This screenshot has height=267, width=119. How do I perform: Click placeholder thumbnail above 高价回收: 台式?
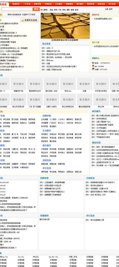pyautogui.click(x=52, y=84)
